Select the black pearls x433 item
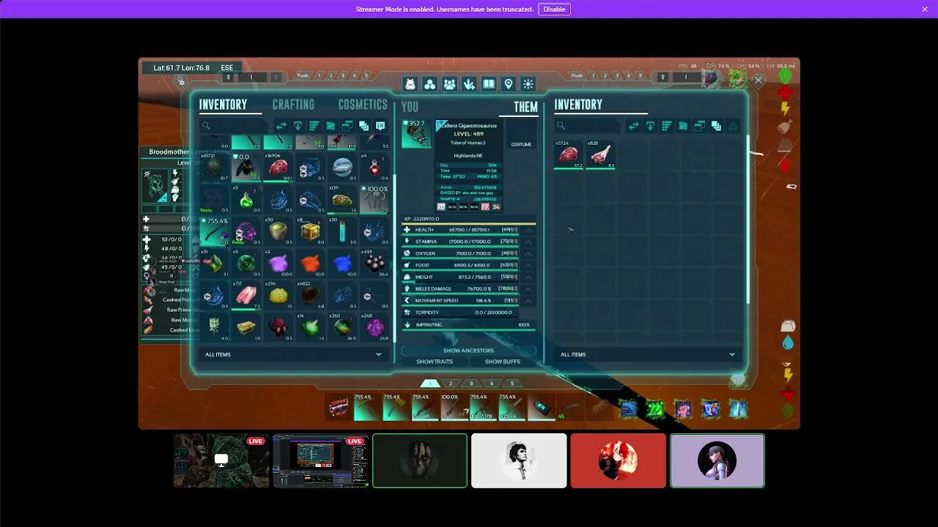This screenshot has width=938, height=527. tap(375, 263)
